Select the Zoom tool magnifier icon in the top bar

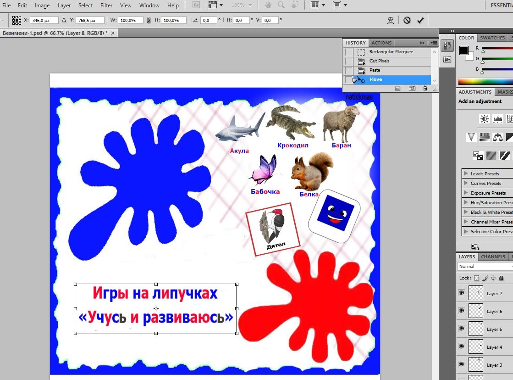281,5
